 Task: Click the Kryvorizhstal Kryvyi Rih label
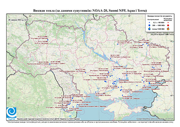point(99,76)
